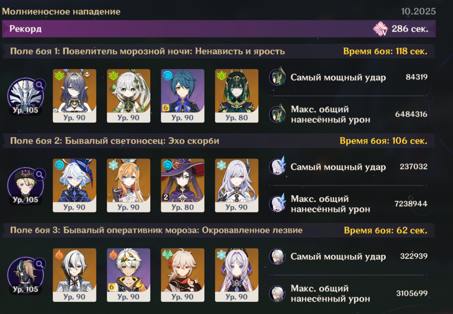
Task: Click the white-haired avatar beside 322939
Action: tap(277, 256)
